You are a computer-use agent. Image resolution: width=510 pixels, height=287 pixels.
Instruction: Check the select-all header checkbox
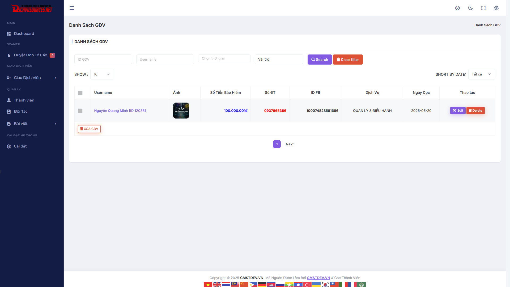80,93
